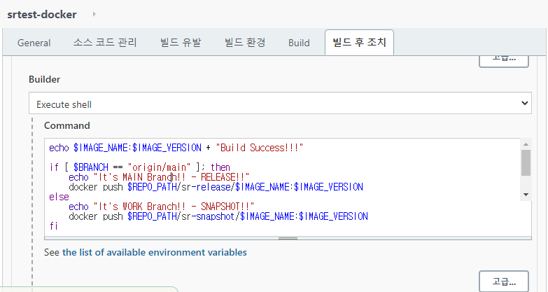Viewport: 548px width, 292px height.
Task: Open the srtest-docker breadcrumb link
Action: coord(42,14)
